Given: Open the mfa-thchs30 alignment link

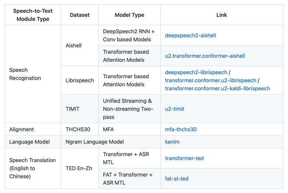Looking at the screenshot, I should pos(181,129).
